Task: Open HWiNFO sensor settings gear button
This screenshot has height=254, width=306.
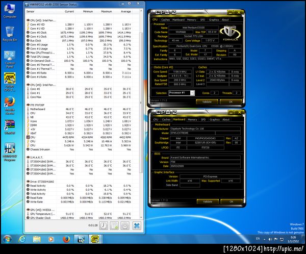Action: tap(125, 226)
